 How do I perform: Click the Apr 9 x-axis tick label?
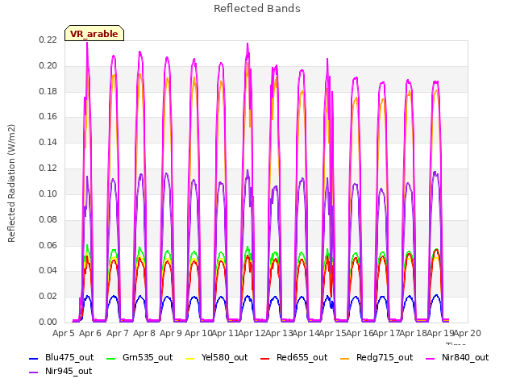click(x=171, y=333)
